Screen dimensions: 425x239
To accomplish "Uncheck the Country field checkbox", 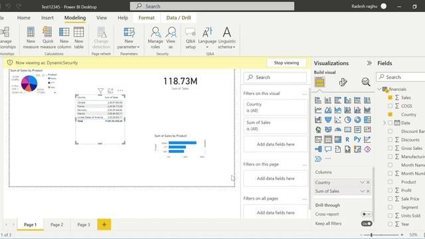I will tap(390, 114).
